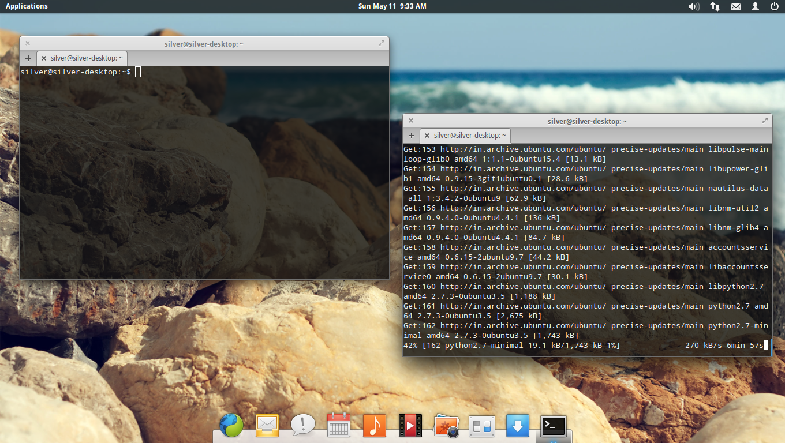Image resolution: width=785 pixels, height=443 pixels.
Task: Add a new tab in right terminal window
Action: (411, 136)
